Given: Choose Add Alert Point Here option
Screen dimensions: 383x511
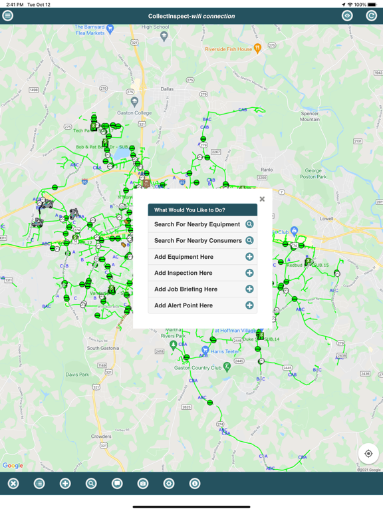Looking at the screenshot, I should pos(203,305).
